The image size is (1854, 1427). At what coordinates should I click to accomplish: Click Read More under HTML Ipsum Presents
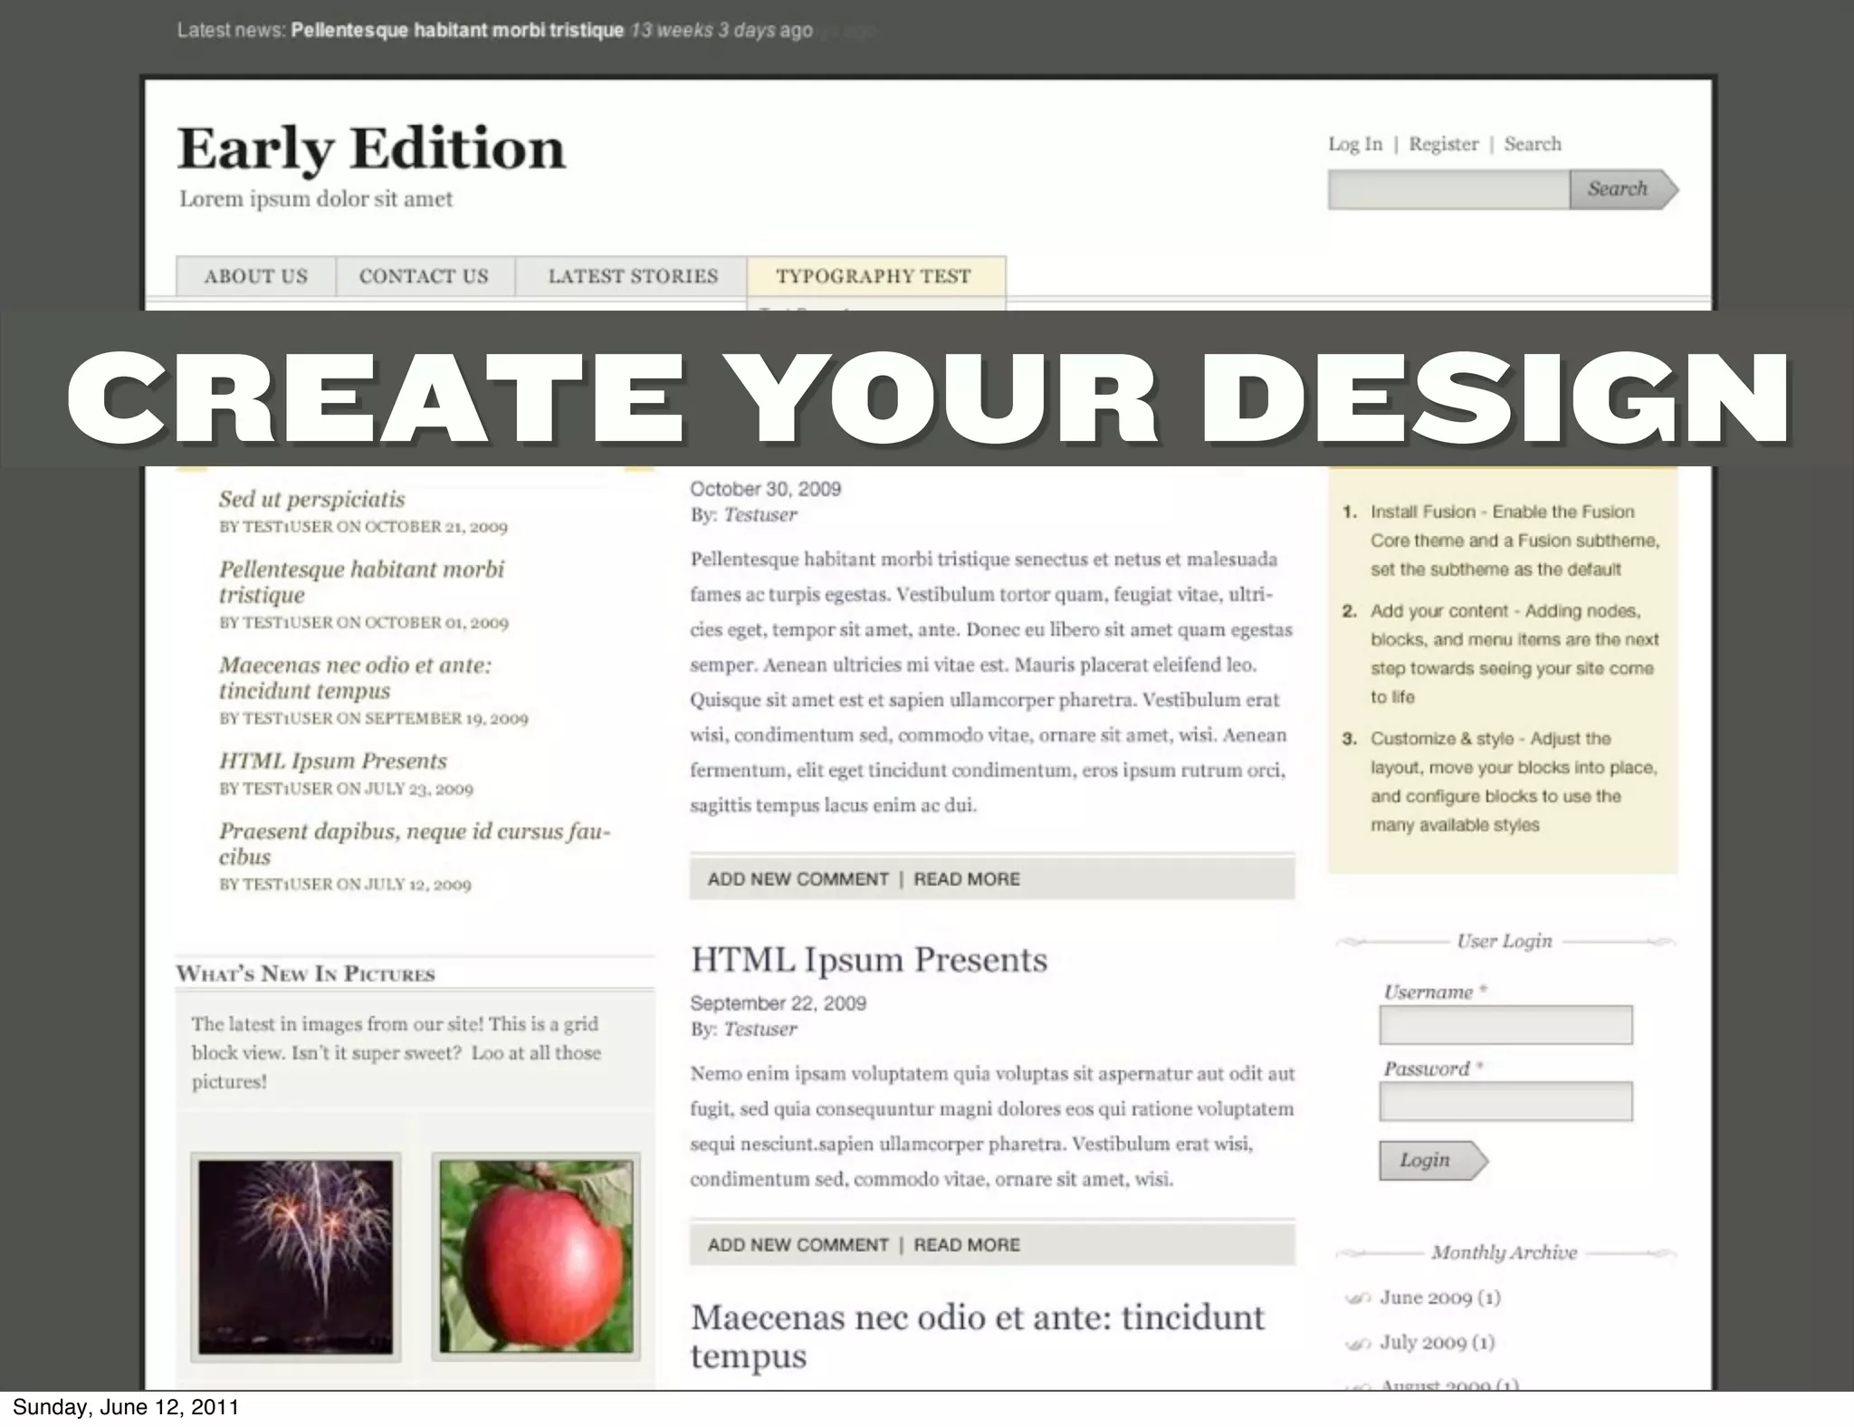point(966,1245)
